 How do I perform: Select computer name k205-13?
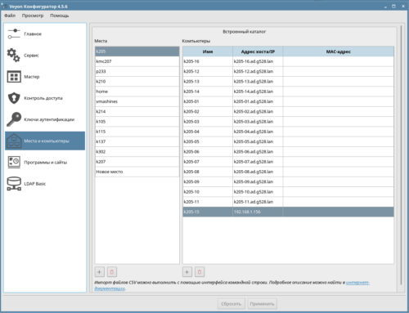click(208, 82)
